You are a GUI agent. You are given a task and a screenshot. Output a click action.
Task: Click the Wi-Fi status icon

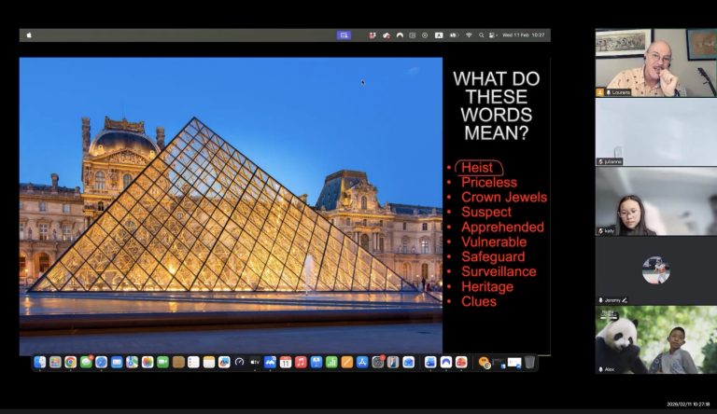[x=469, y=35]
